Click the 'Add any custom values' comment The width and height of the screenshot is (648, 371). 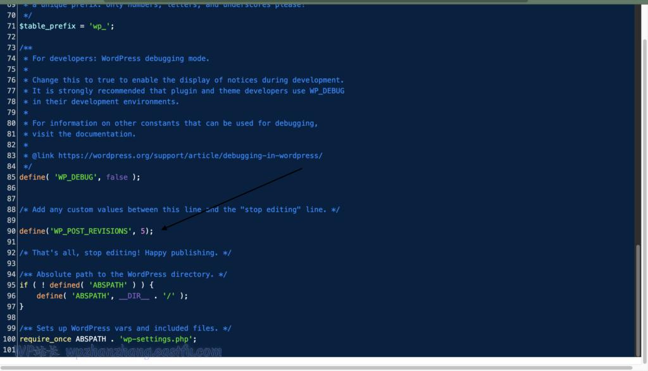pyautogui.click(x=179, y=210)
